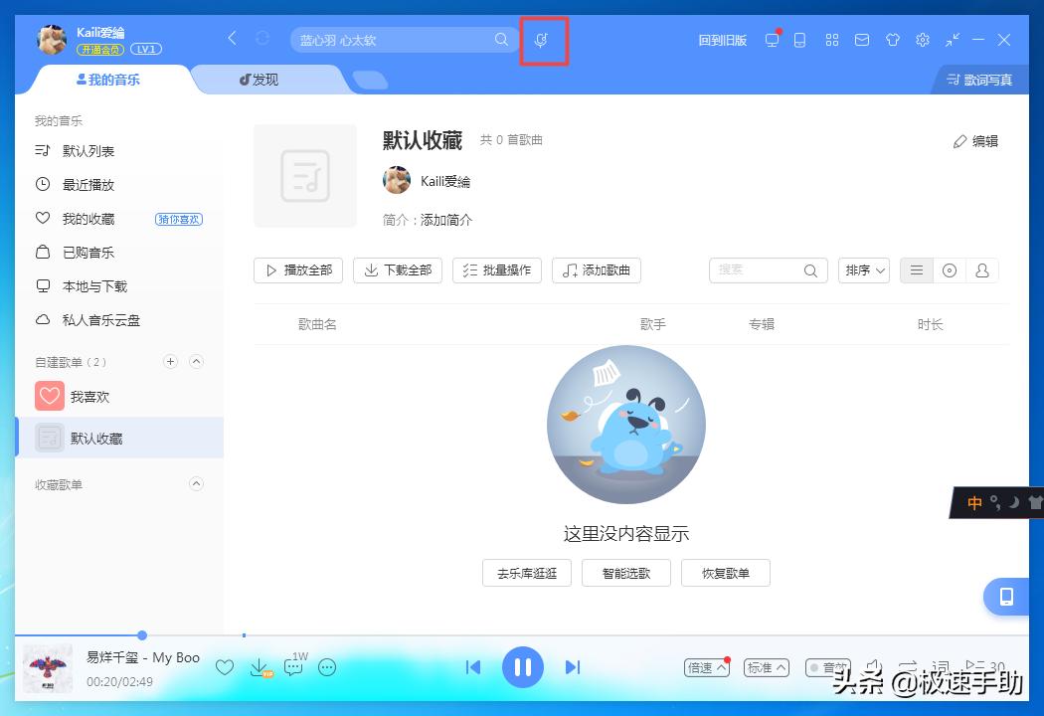Open the comment bubble showing 1W

click(x=292, y=667)
